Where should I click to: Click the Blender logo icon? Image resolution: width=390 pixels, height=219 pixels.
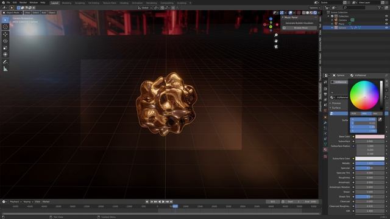[3, 2]
